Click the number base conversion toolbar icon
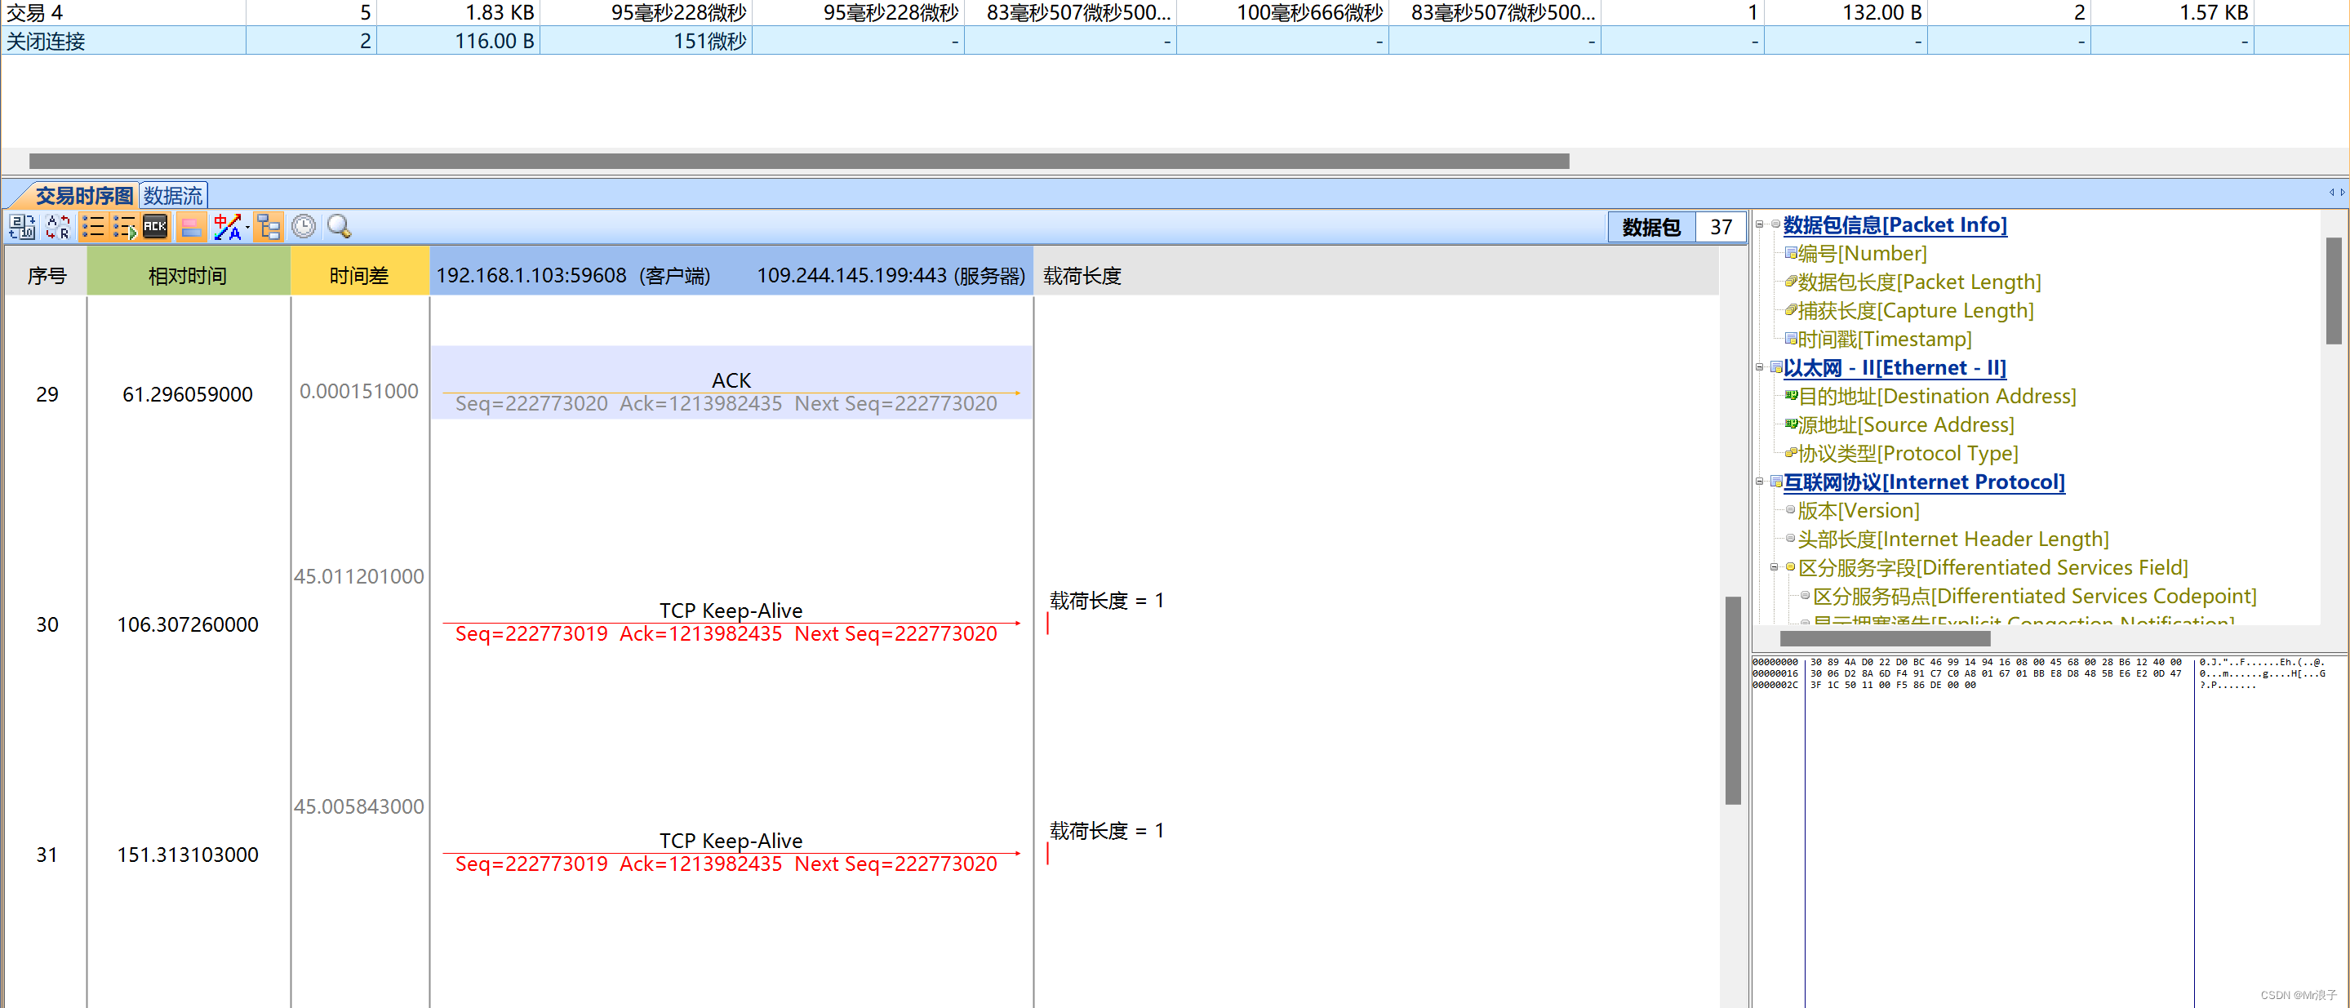This screenshot has width=2350, height=1008. pyautogui.click(x=22, y=226)
